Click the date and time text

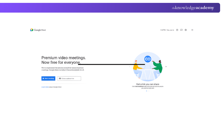167,30
